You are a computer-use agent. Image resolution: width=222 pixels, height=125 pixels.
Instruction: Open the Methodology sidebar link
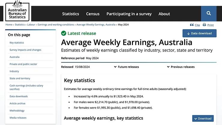17,111
